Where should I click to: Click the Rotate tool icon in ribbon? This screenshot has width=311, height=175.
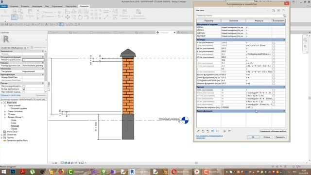point(80,17)
